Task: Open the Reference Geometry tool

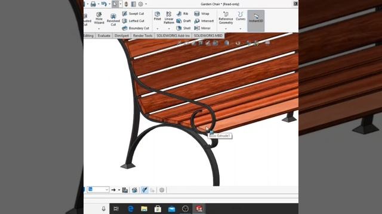Action: 226,17
